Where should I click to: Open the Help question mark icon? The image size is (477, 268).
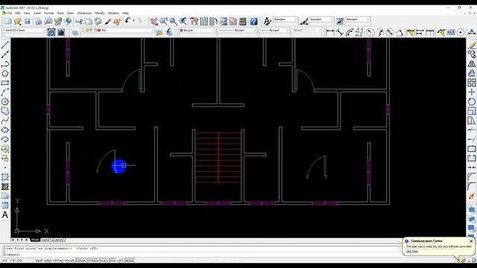click(253, 22)
